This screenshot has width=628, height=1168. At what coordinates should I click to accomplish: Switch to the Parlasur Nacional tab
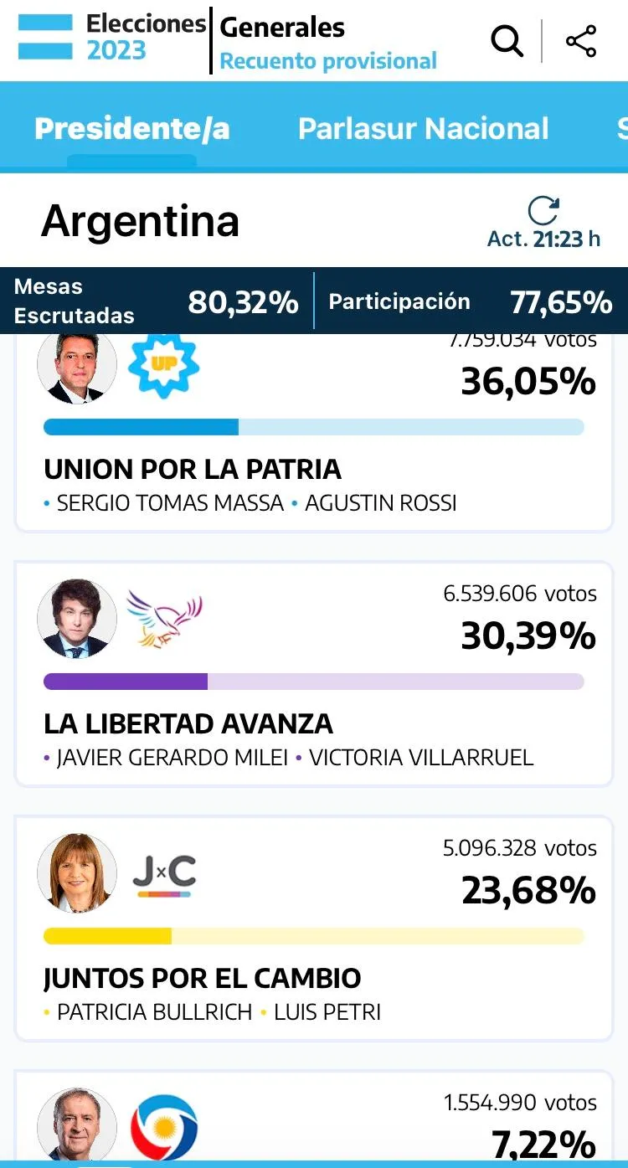(424, 128)
